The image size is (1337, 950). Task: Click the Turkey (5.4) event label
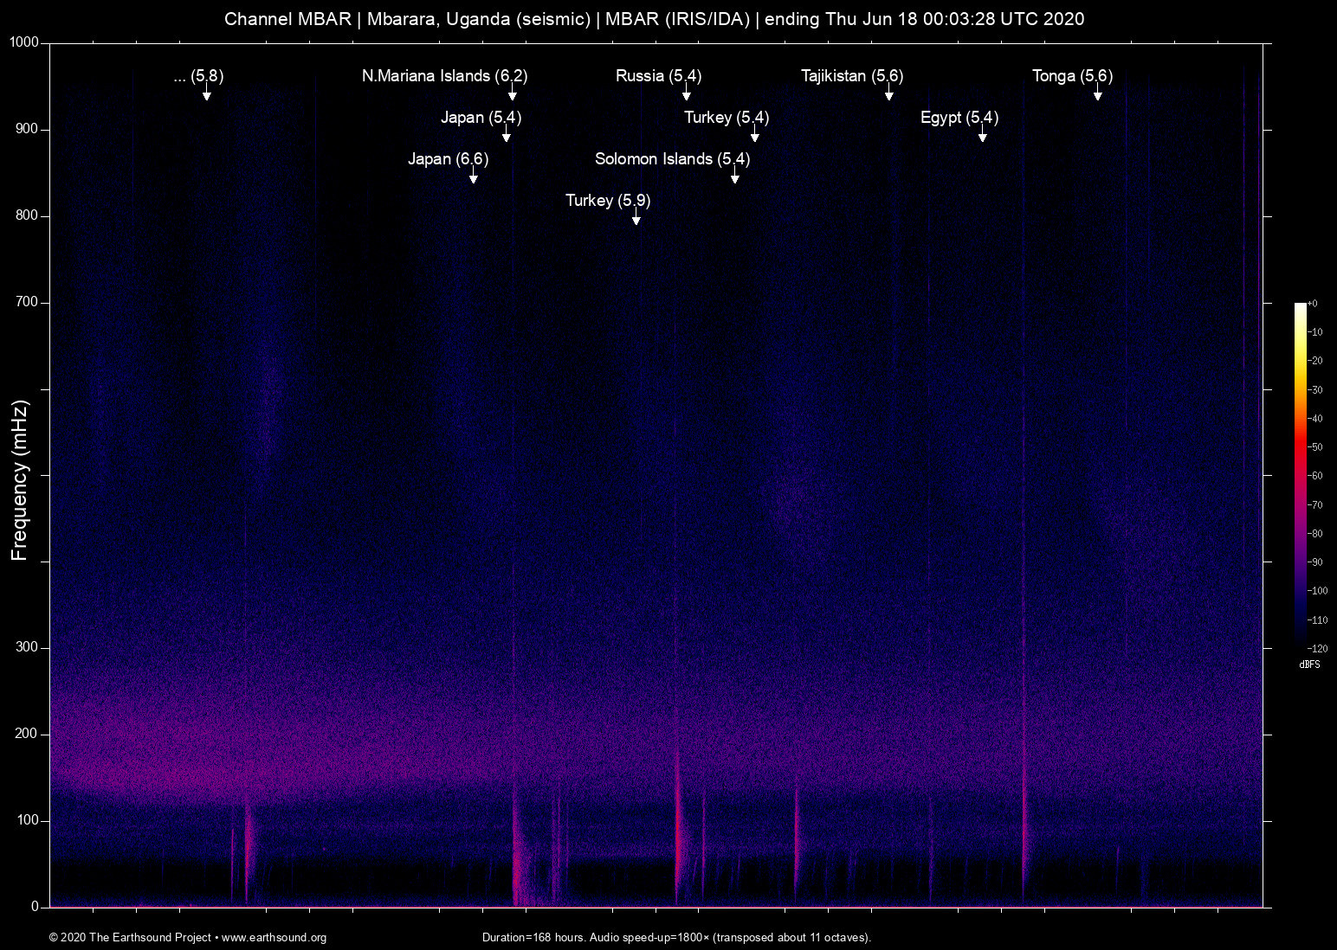(726, 118)
